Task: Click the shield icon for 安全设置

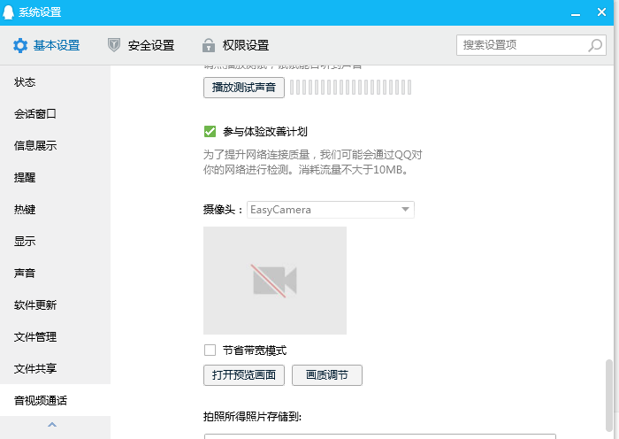Action: tap(113, 45)
